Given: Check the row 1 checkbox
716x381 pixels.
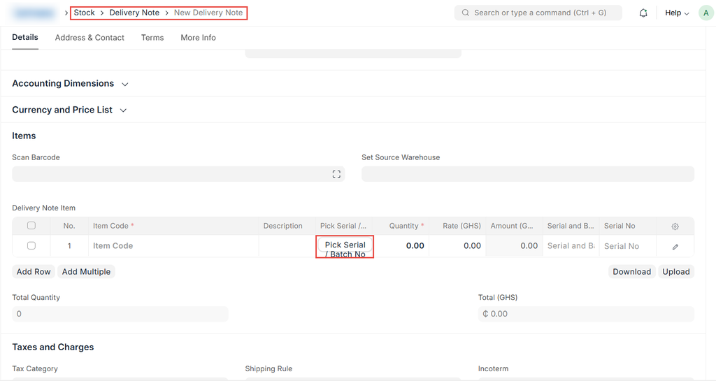Looking at the screenshot, I should (31, 246).
